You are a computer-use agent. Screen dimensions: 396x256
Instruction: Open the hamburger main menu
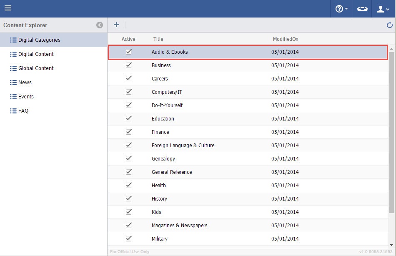(x=8, y=8)
